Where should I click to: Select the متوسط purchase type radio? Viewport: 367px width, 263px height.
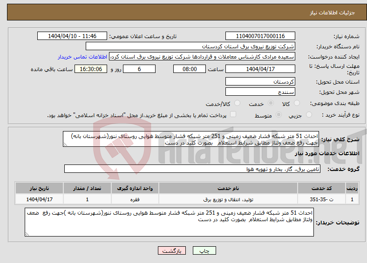click(x=279, y=115)
